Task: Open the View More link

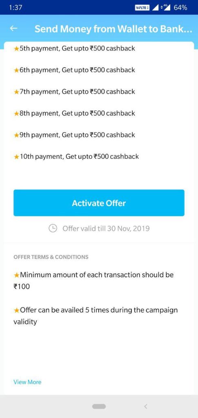Action: 27,382
